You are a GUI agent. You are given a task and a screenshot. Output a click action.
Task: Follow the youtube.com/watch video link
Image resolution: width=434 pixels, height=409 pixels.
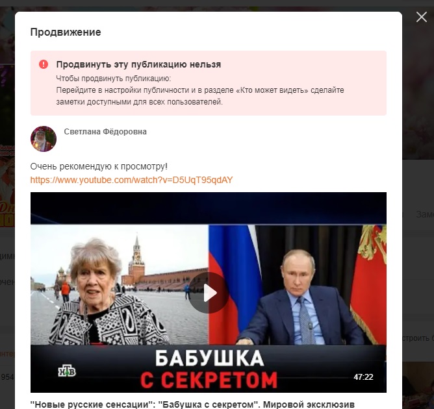click(x=131, y=180)
